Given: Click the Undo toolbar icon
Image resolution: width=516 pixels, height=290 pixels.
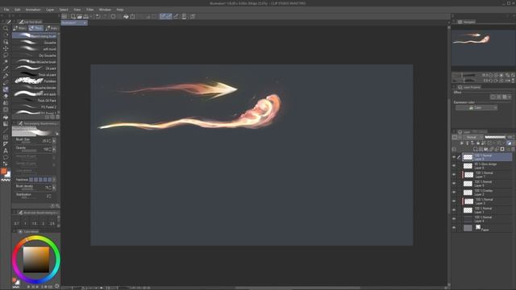Looking at the screenshot, I should pos(98,16).
